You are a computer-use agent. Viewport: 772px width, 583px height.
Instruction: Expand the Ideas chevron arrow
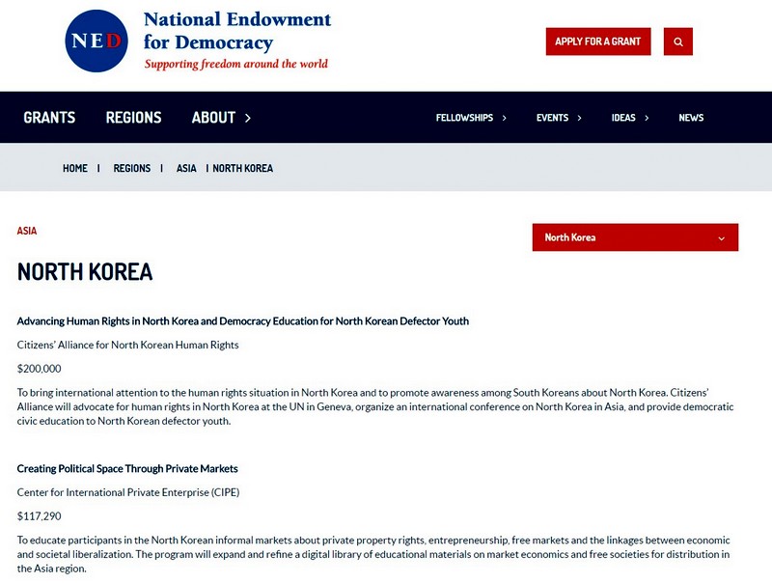(x=647, y=118)
